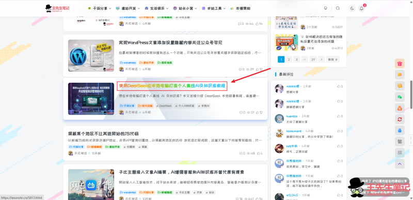Open the wordpress tag on 实现WordPress article
The image size is (413, 200).
point(128,63)
